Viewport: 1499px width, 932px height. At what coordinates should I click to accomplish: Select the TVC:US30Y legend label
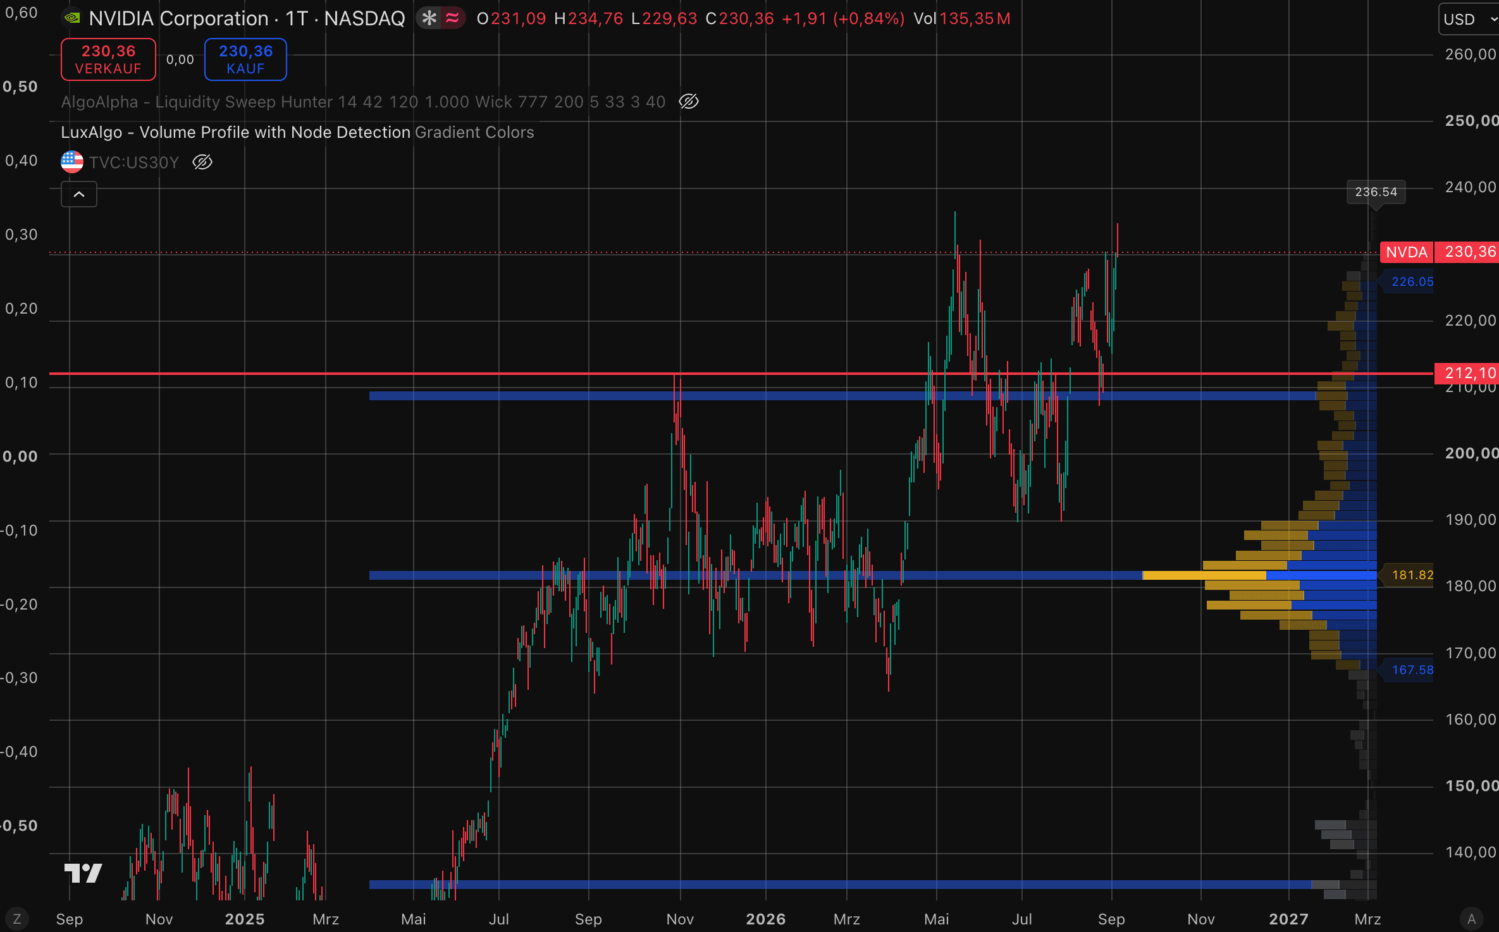pyautogui.click(x=134, y=162)
